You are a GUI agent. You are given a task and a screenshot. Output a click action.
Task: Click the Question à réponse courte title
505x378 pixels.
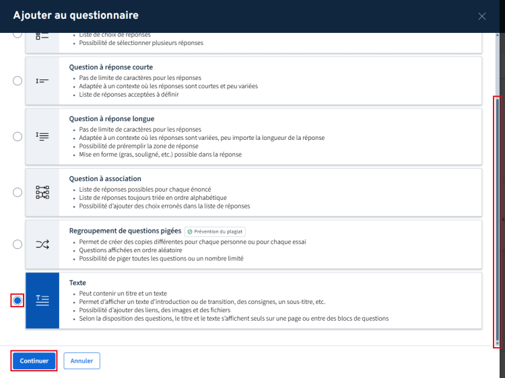(111, 67)
